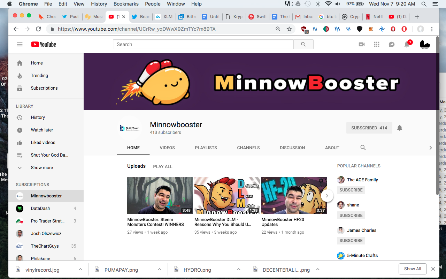
Task: Search within channel magnifier icon
Action: (363, 148)
